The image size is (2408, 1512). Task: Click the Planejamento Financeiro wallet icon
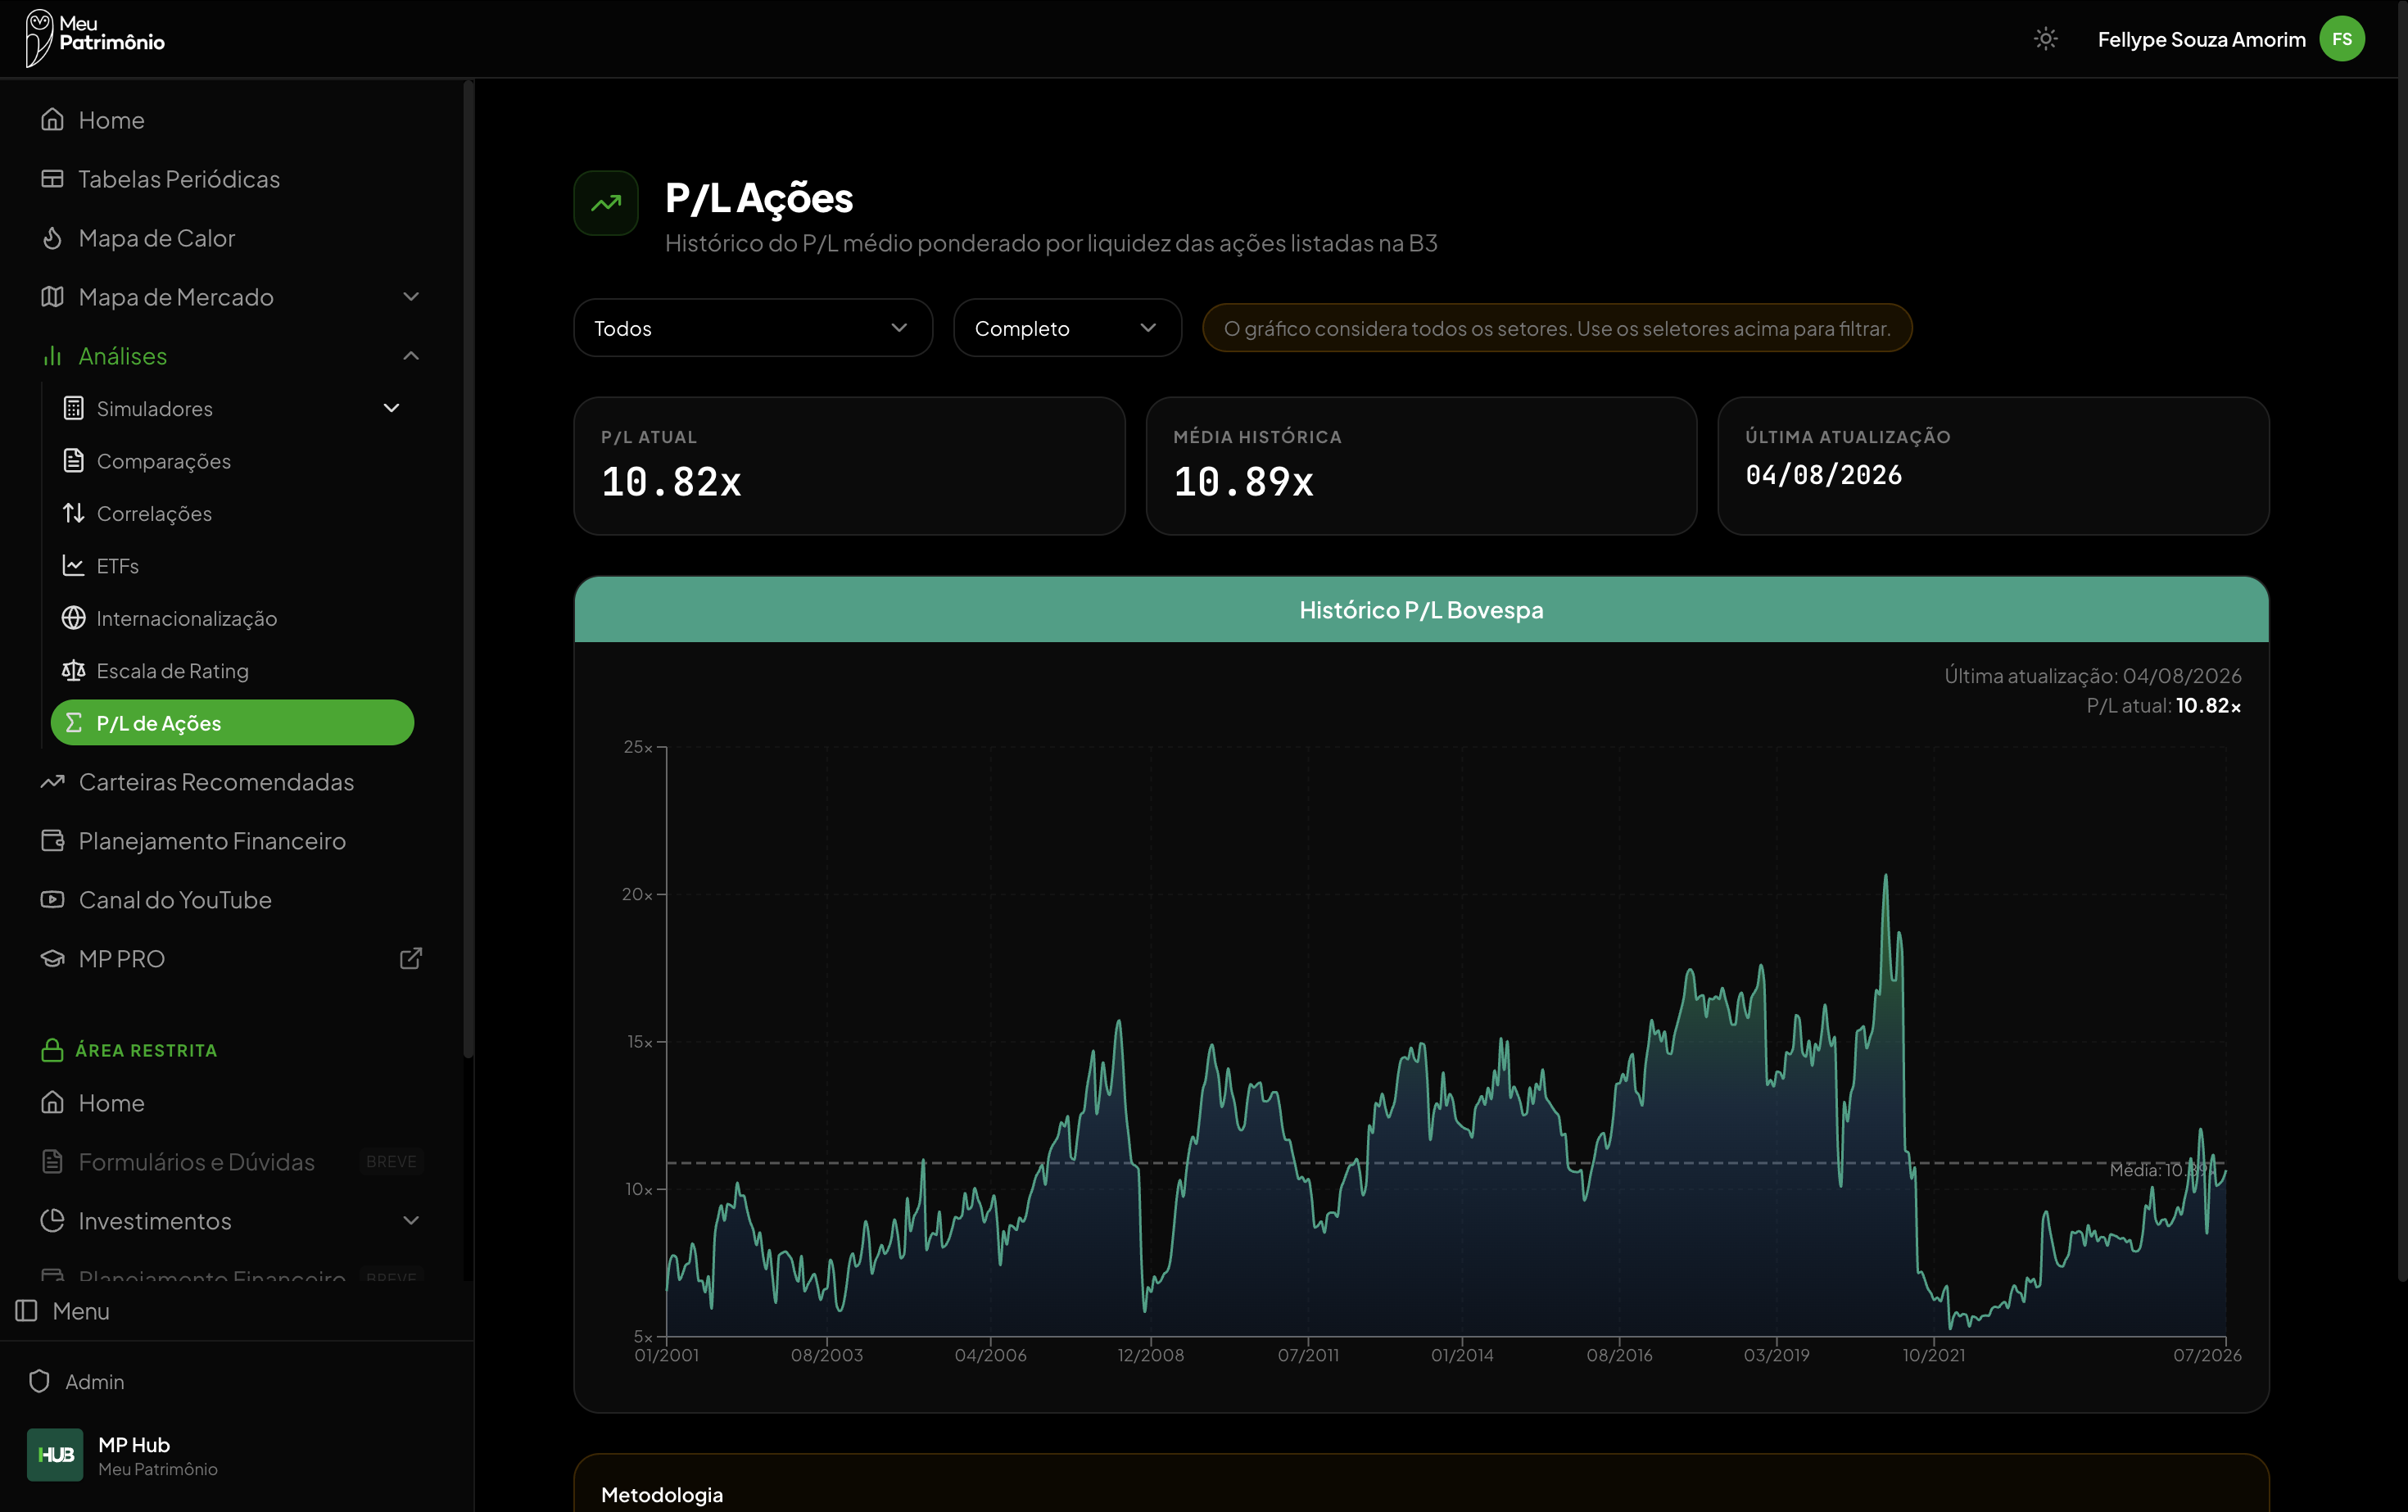click(52, 841)
